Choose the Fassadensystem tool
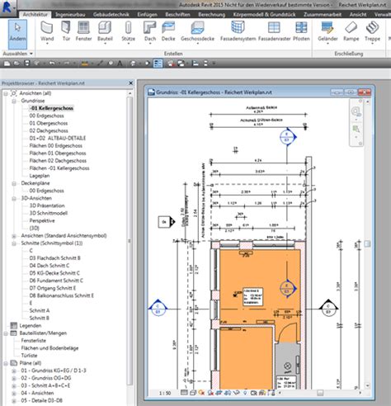 (x=238, y=31)
